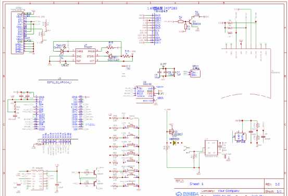Click the USB Type-C connector block
The width and height of the screenshot is (288, 196).
point(17,33)
